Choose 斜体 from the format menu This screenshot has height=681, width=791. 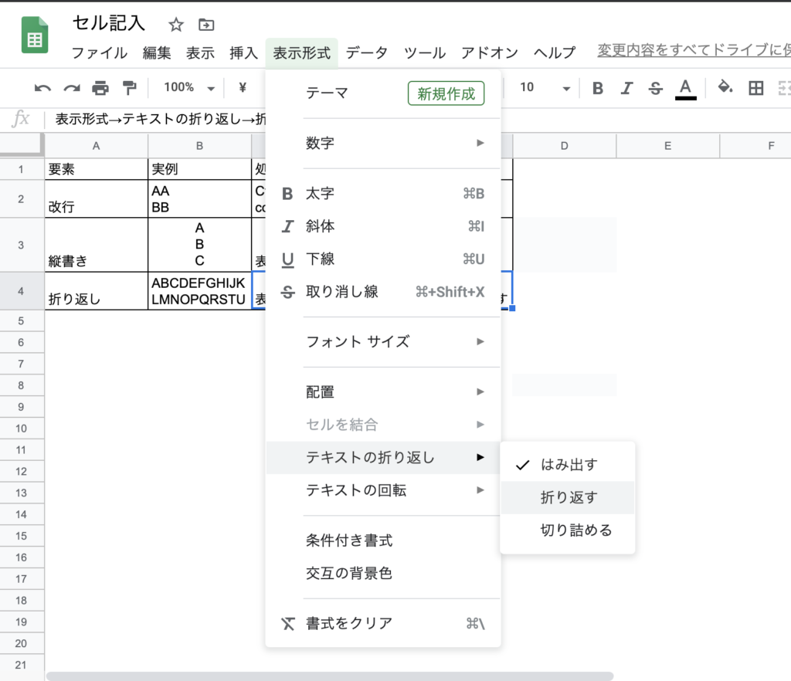pyautogui.click(x=383, y=226)
